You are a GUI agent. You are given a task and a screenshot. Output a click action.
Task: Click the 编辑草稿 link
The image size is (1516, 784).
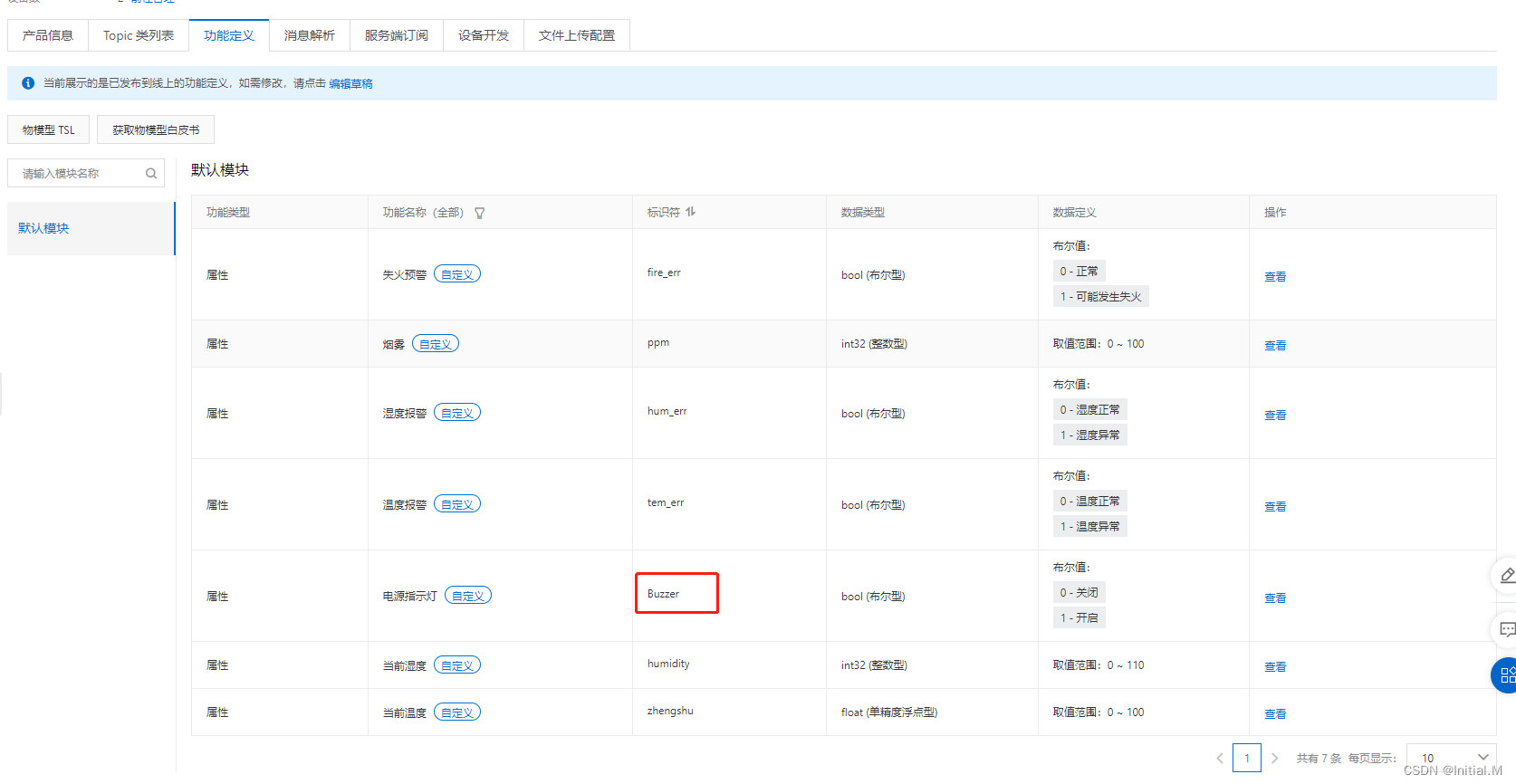(x=350, y=83)
